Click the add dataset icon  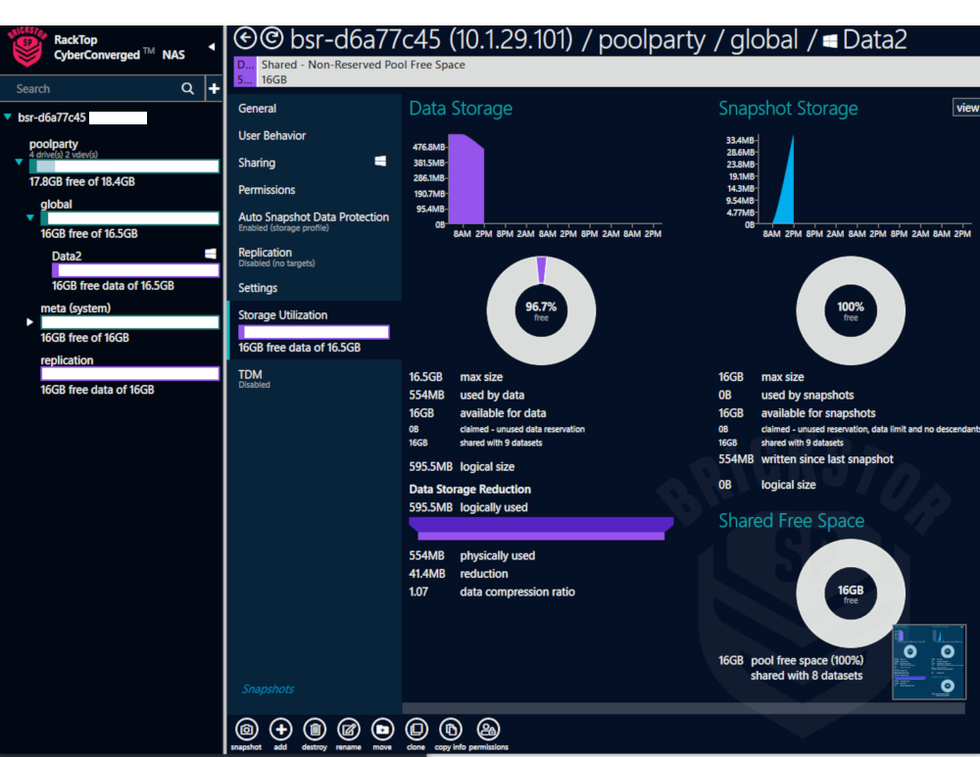280,731
